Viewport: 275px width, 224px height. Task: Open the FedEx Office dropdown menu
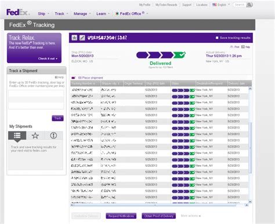click(x=132, y=14)
